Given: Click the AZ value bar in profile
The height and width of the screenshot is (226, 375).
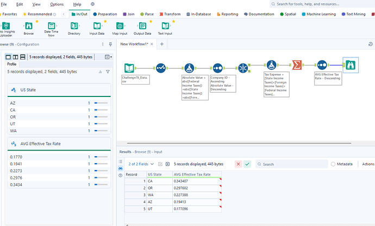Looking at the screenshot, I should (101, 102).
